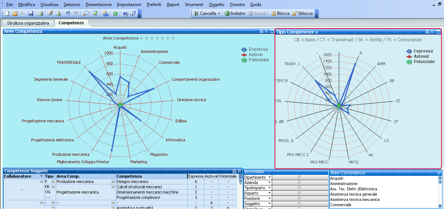The height and width of the screenshot is (209, 444).
Task: Open the Modifica menu
Action: pyautogui.click(x=26, y=5)
